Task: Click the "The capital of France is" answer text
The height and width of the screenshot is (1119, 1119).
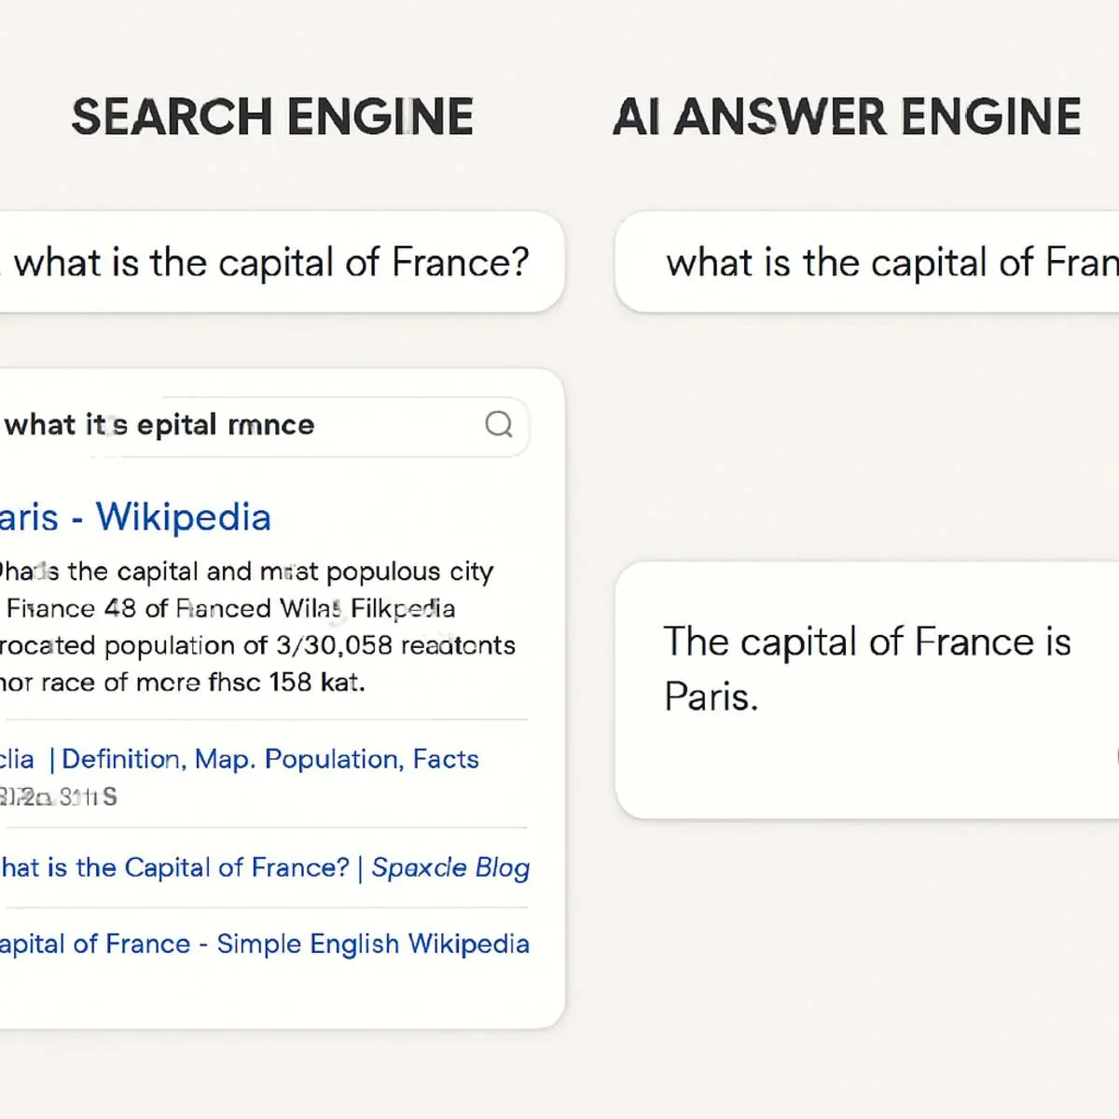Action: tap(867, 642)
